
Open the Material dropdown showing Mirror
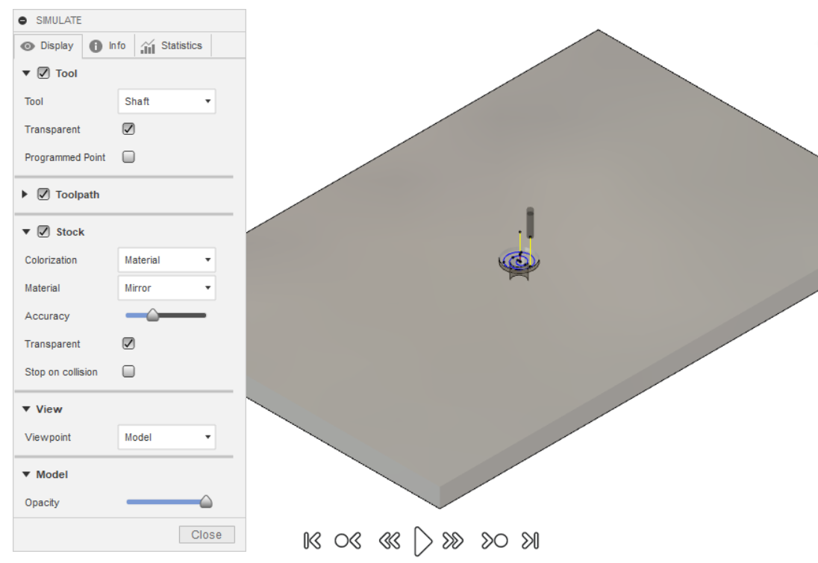(166, 288)
